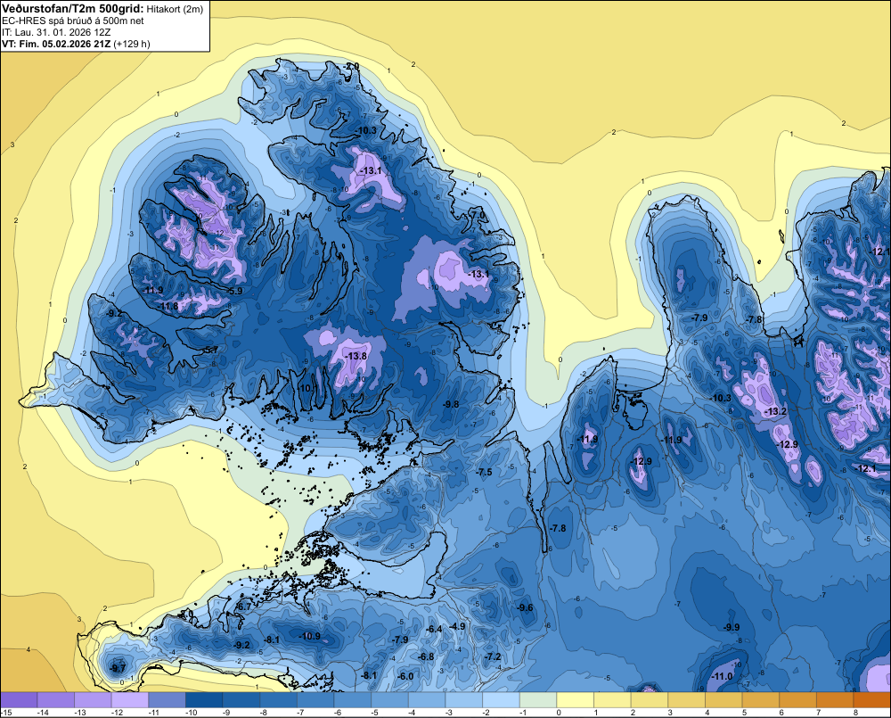The height and width of the screenshot is (718, 891).
Task: Click the -7.2 temperature value
Action: (493, 656)
